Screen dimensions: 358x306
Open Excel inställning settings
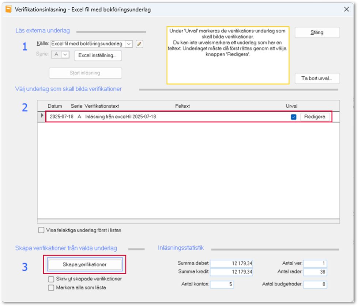coord(98,56)
